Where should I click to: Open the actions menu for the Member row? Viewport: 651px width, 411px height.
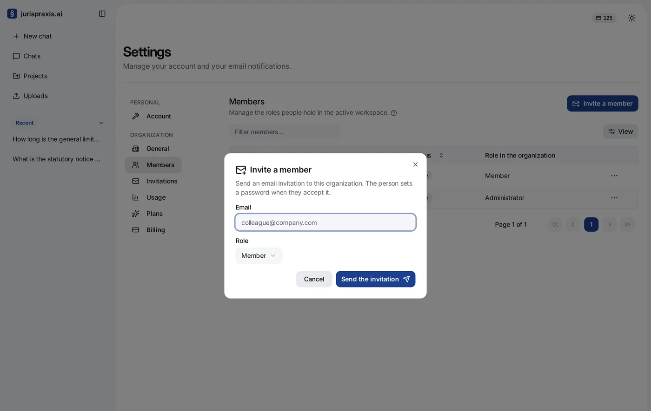click(x=614, y=176)
